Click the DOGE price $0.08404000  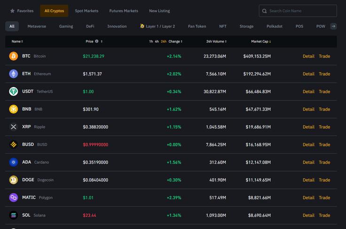[x=95, y=180]
